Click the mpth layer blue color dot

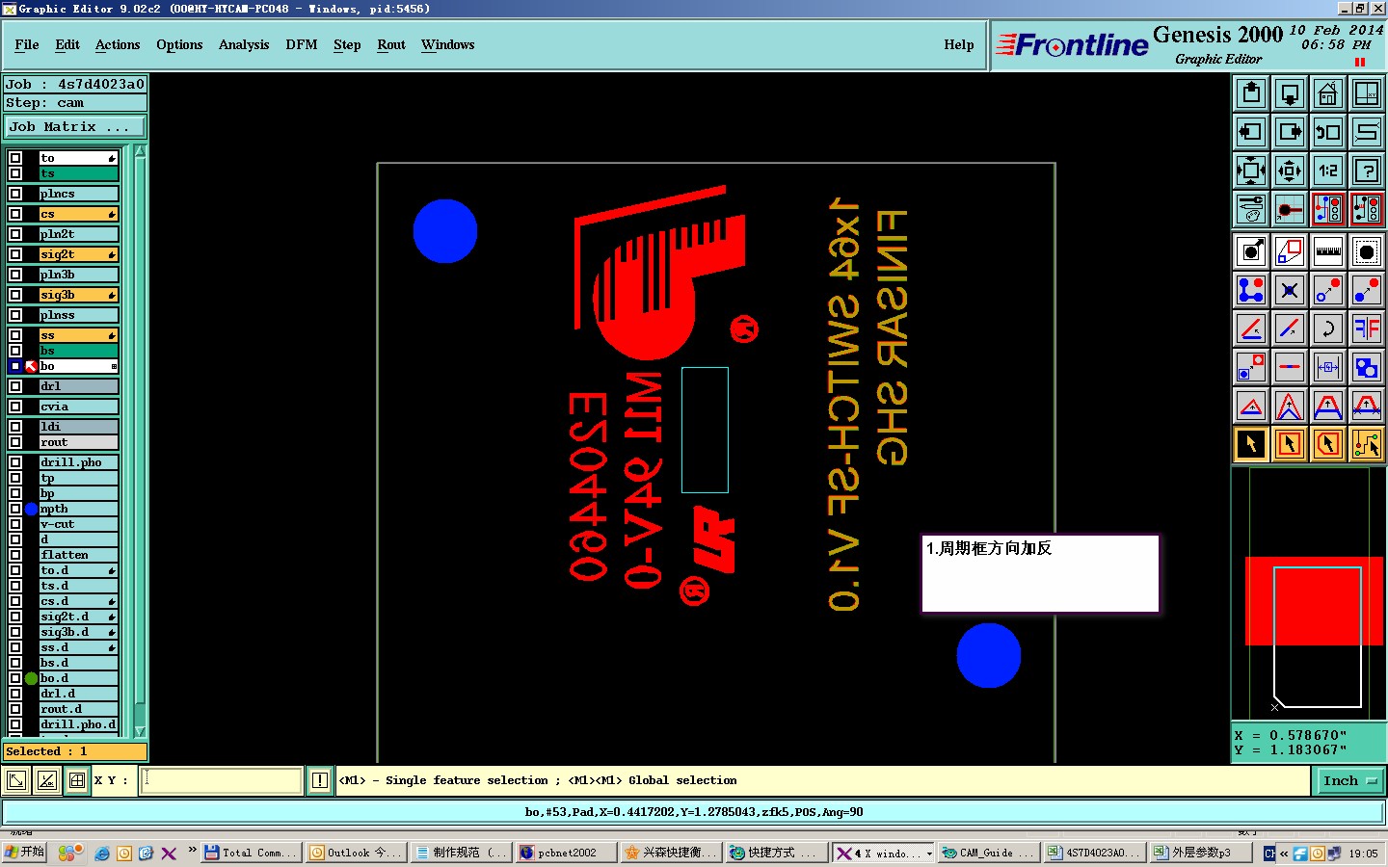point(31,509)
